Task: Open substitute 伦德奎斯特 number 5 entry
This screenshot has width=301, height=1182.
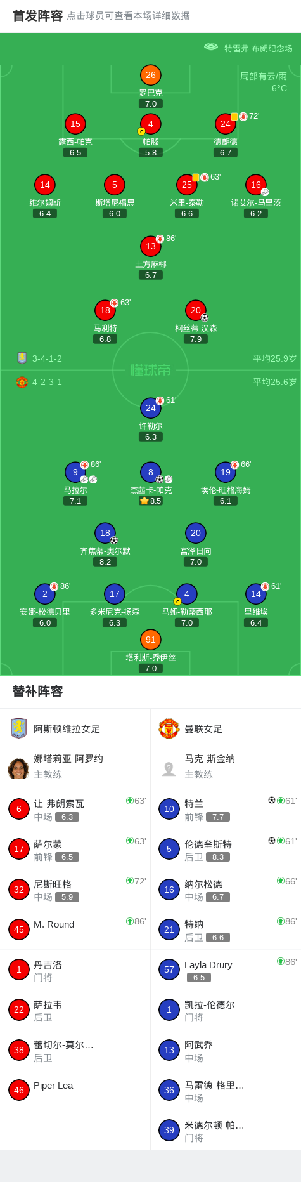Action: tap(226, 850)
